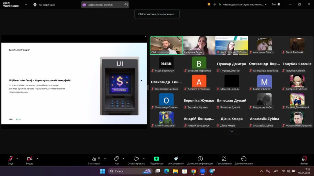Viewport: 314px width, 176px height.
Task: Select Катерина Яидак's video tile
Action: (x=199, y=45)
